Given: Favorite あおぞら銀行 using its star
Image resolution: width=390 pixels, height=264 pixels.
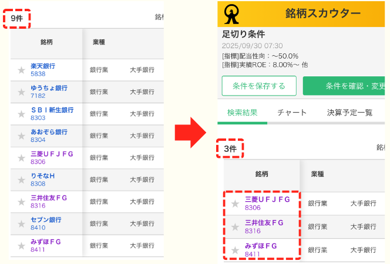Looking at the screenshot, I should click(21, 136).
